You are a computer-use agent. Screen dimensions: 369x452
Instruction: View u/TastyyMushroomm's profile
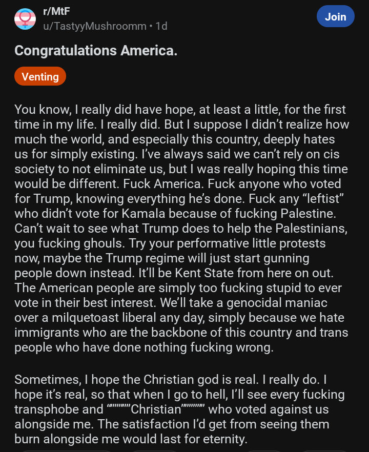point(95,26)
